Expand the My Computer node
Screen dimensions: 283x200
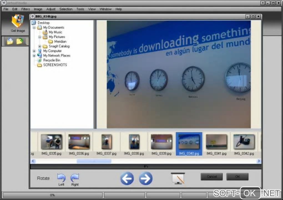coord(34,51)
